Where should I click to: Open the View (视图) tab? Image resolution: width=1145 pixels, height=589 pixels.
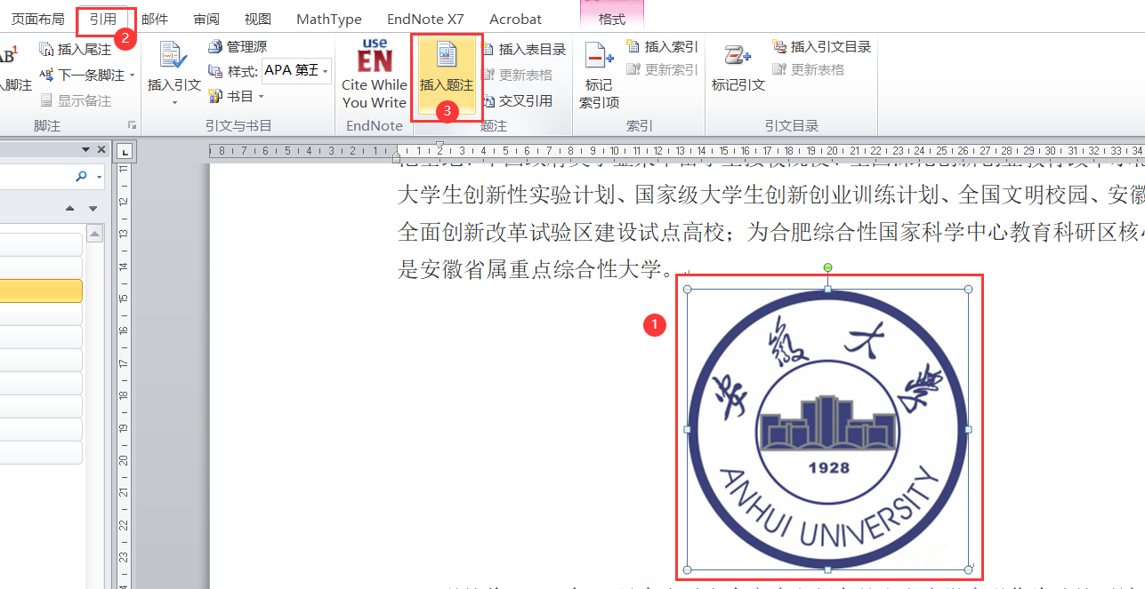tap(258, 19)
